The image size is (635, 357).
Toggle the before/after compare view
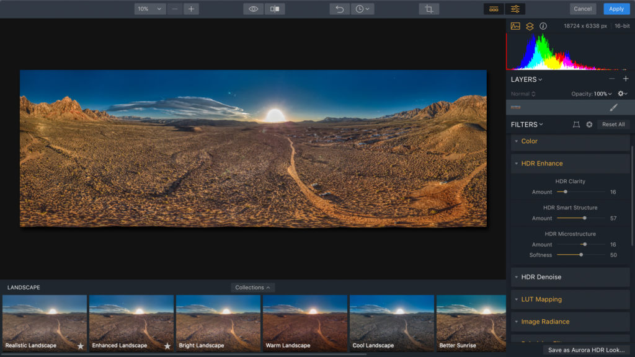[275, 9]
